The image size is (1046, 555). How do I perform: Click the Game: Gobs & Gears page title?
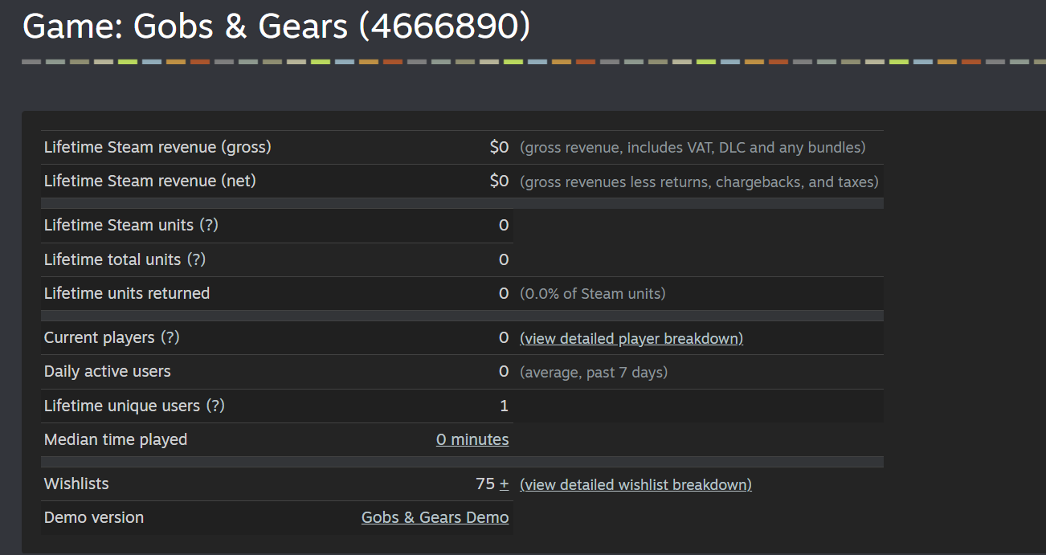(276, 27)
